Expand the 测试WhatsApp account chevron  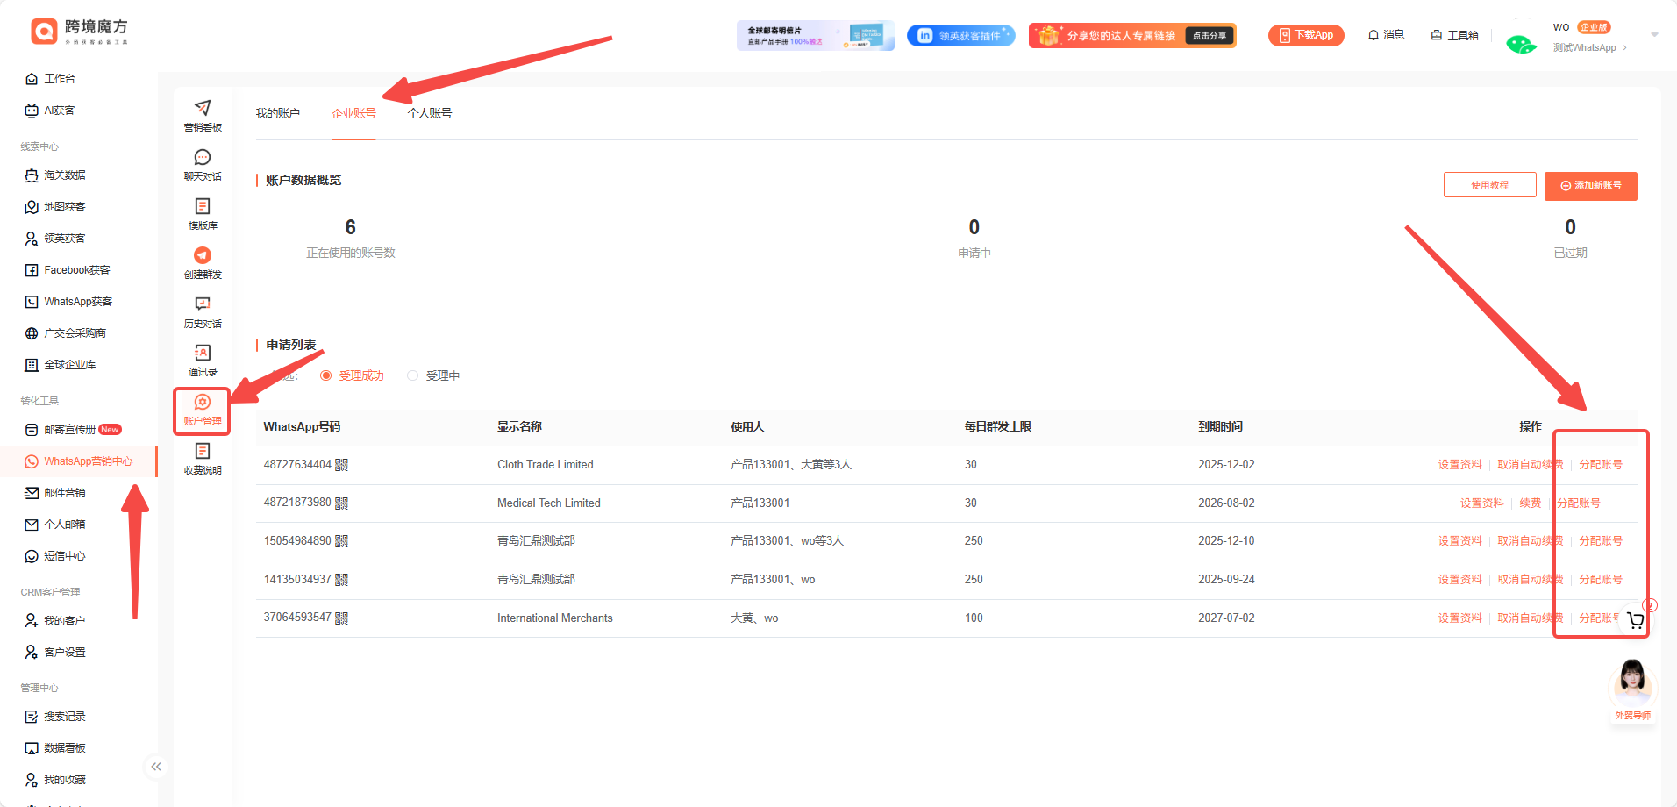[x=1625, y=48]
